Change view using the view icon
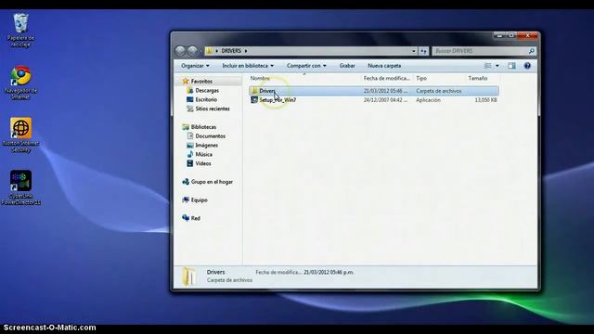594x334 pixels. pyautogui.click(x=488, y=66)
